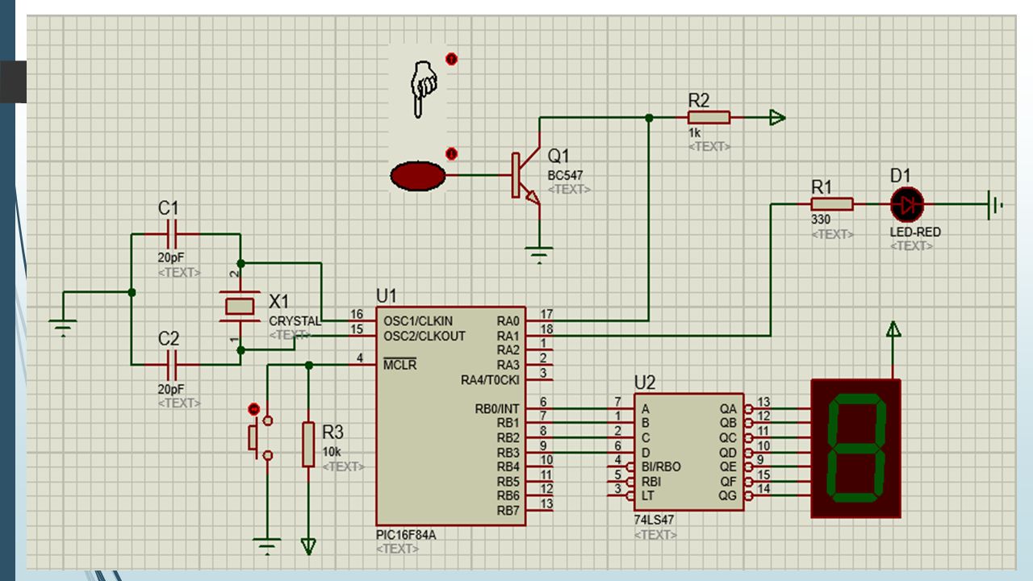Click the Q1 reference label
Image resolution: width=1033 pixels, height=581 pixels.
(558, 155)
